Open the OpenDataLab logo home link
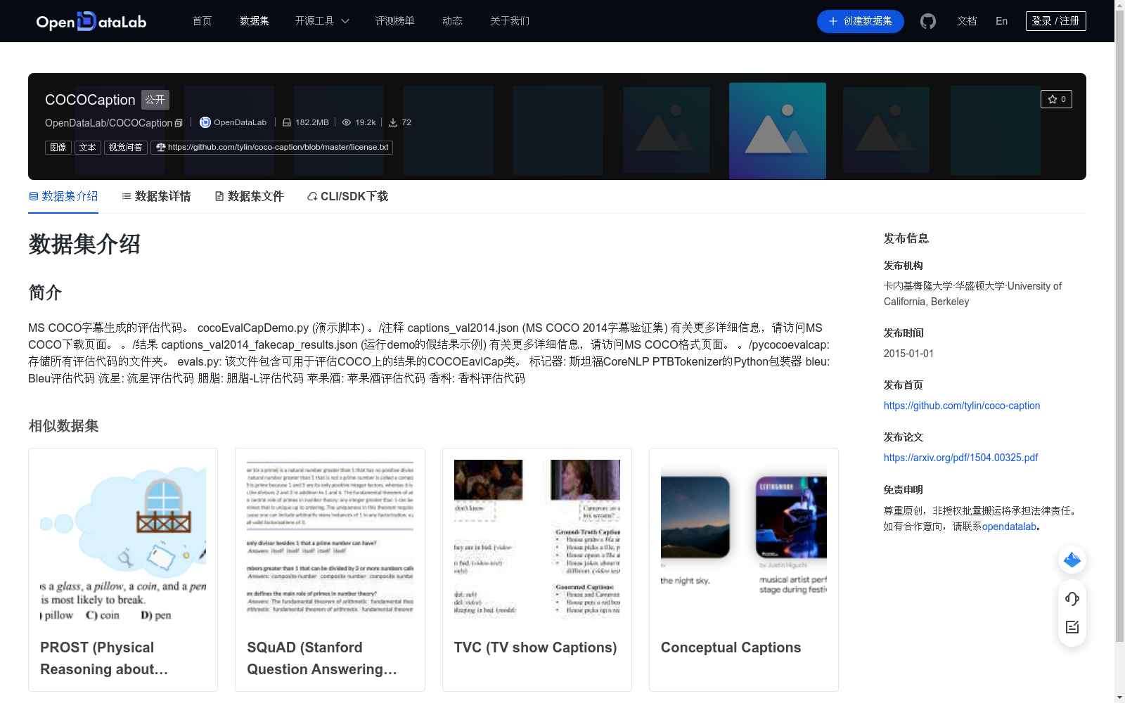 pos(91,21)
